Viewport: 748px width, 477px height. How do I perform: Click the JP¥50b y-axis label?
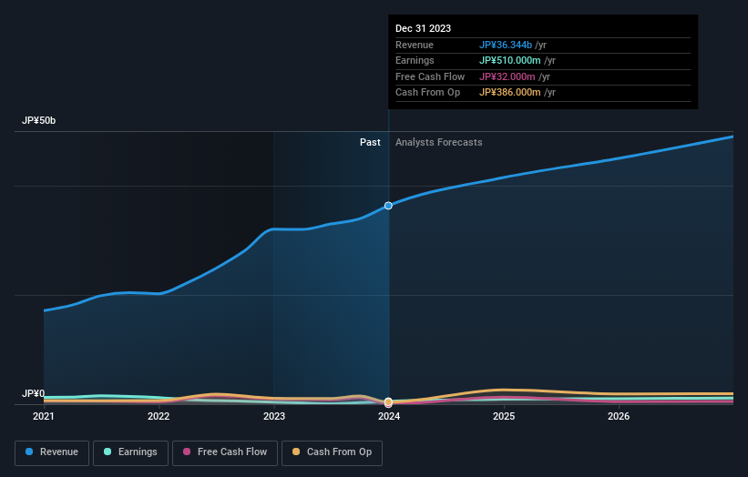(x=38, y=120)
